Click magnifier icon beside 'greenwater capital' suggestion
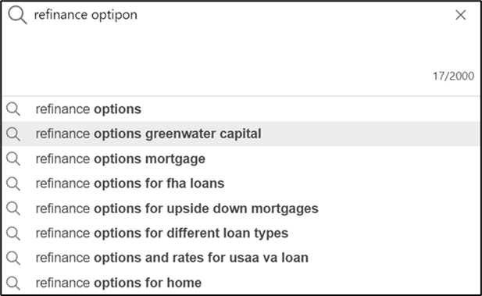482x296 pixels. coord(13,134)
